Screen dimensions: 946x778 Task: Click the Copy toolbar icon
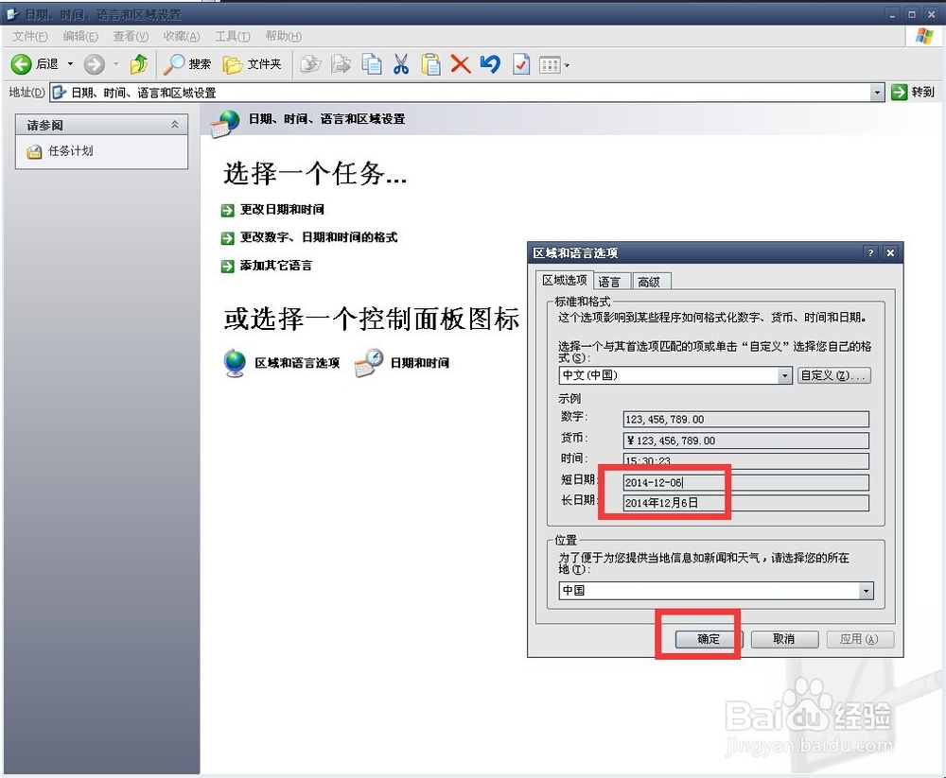coord(371,64)
